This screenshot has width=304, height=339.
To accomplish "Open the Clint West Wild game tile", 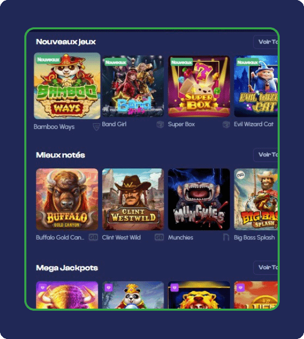I will [x=133, y=199].
